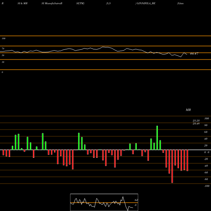
Task: Click the longest red histogram bar
Action: [172, 166]
